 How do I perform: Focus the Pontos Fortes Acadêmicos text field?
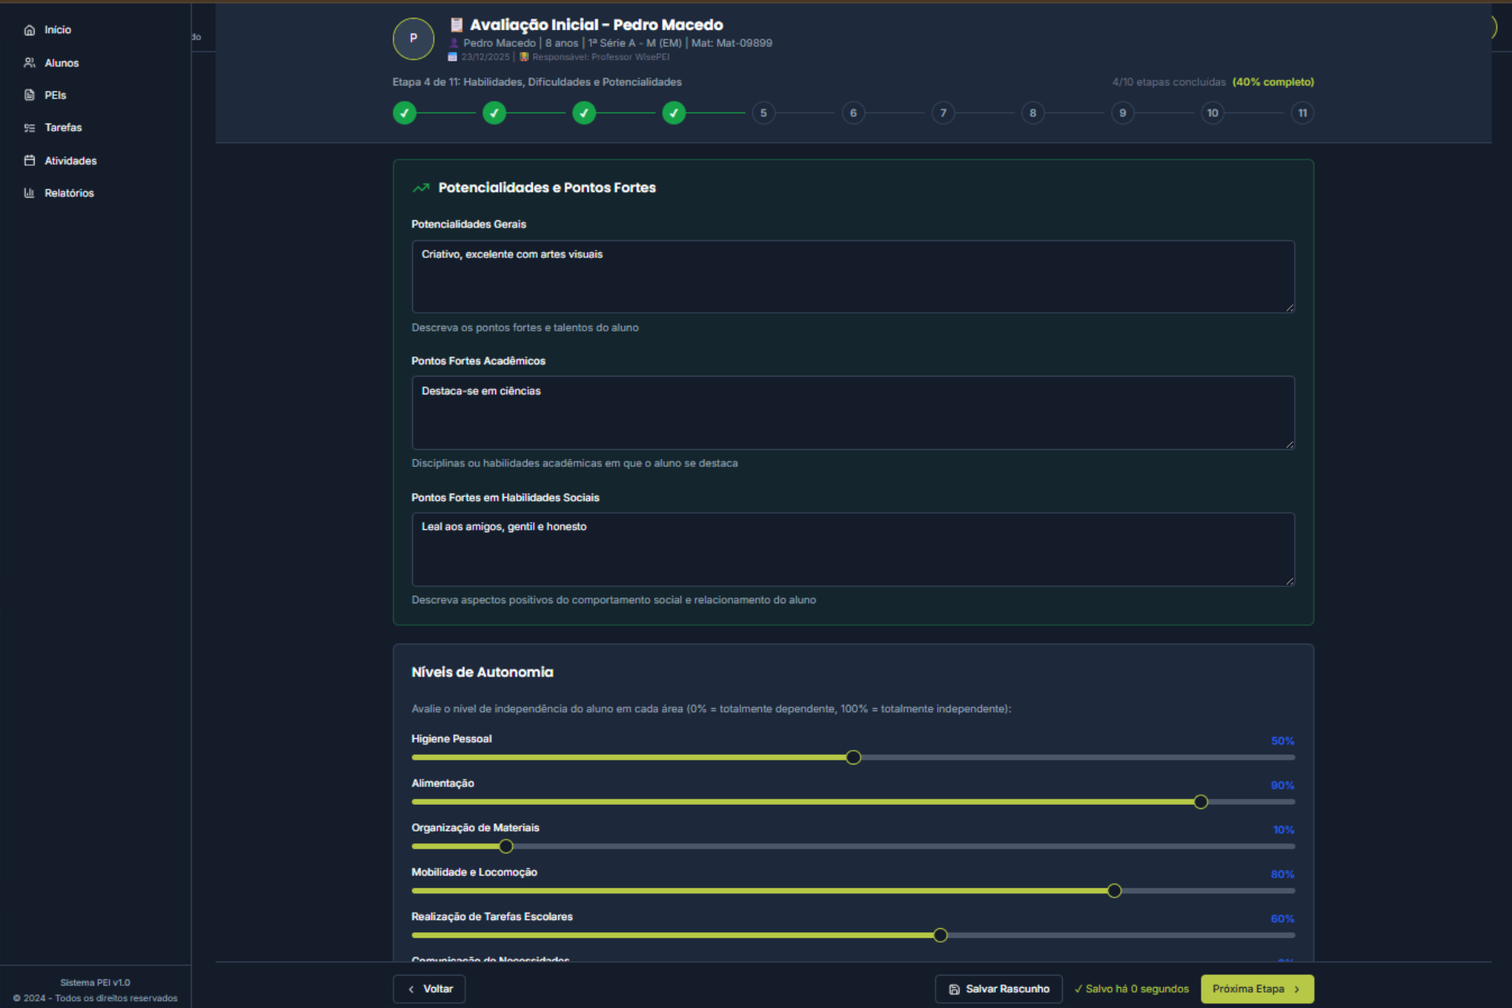click(x=852, y=413)
